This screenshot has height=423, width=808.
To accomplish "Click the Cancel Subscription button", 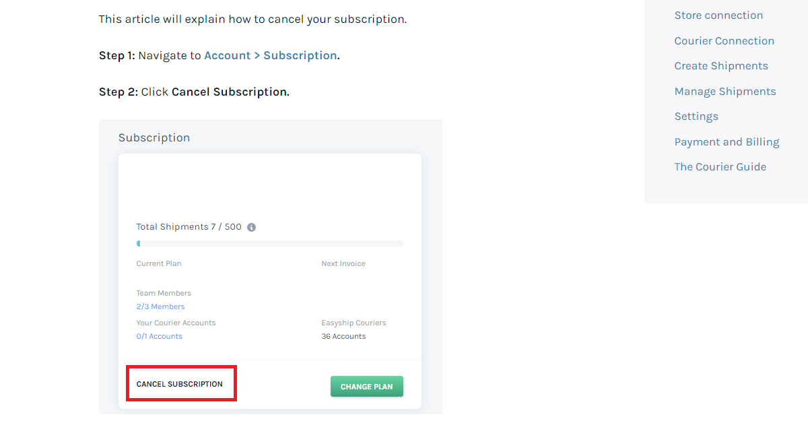I will click(x=180, y=383).
